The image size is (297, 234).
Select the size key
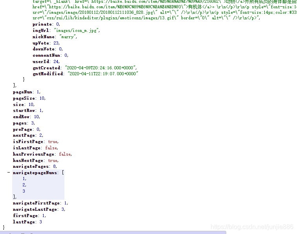tap(18, 104)
